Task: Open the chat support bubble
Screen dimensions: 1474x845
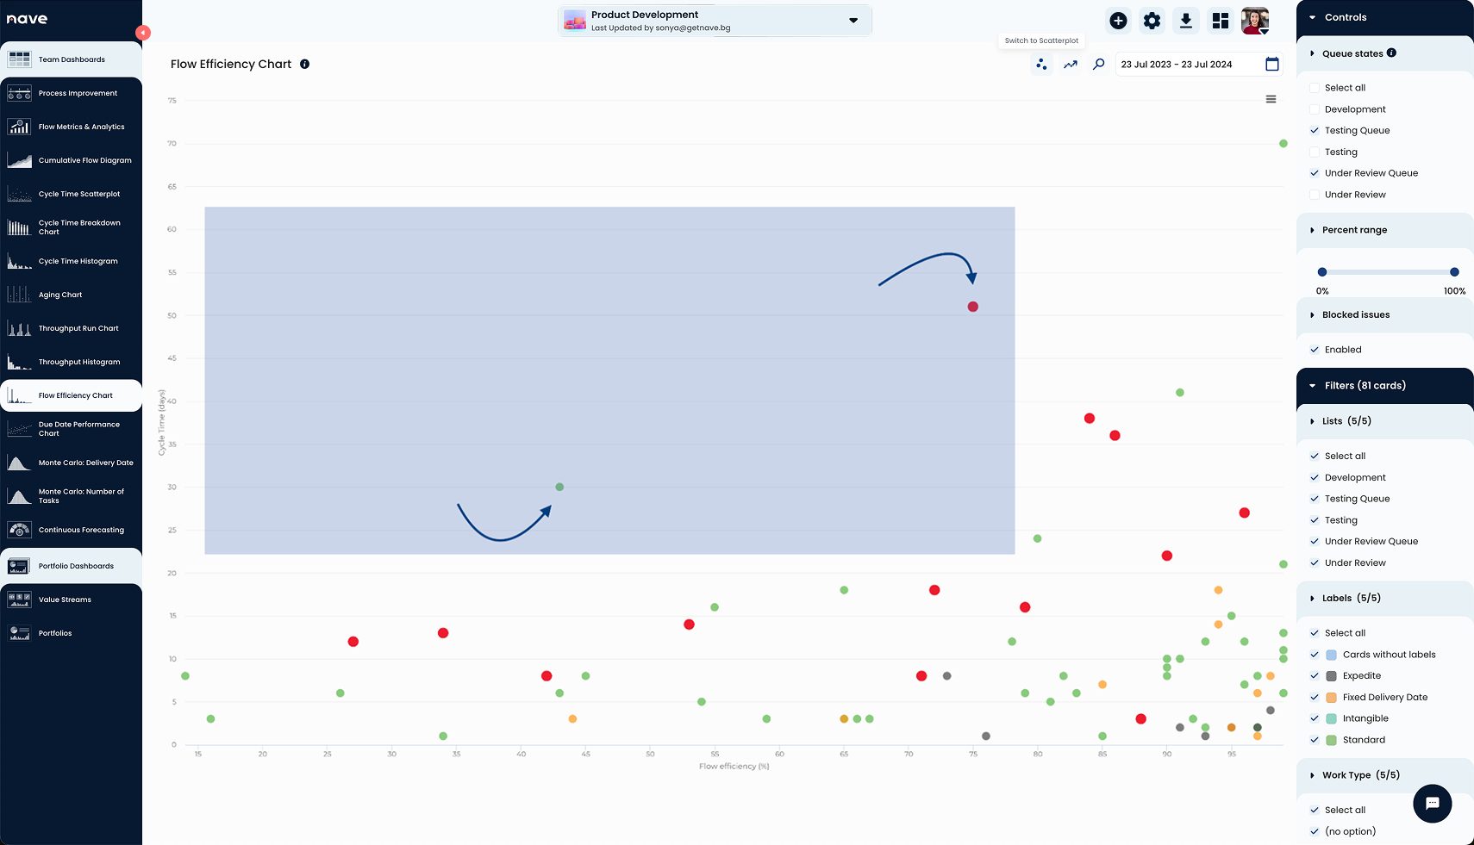Action: pyautogui.click(x=1432, y=804)
